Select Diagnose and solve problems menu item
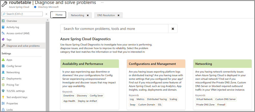Screen dimensions: 255x112 click(x=23, y=46)
